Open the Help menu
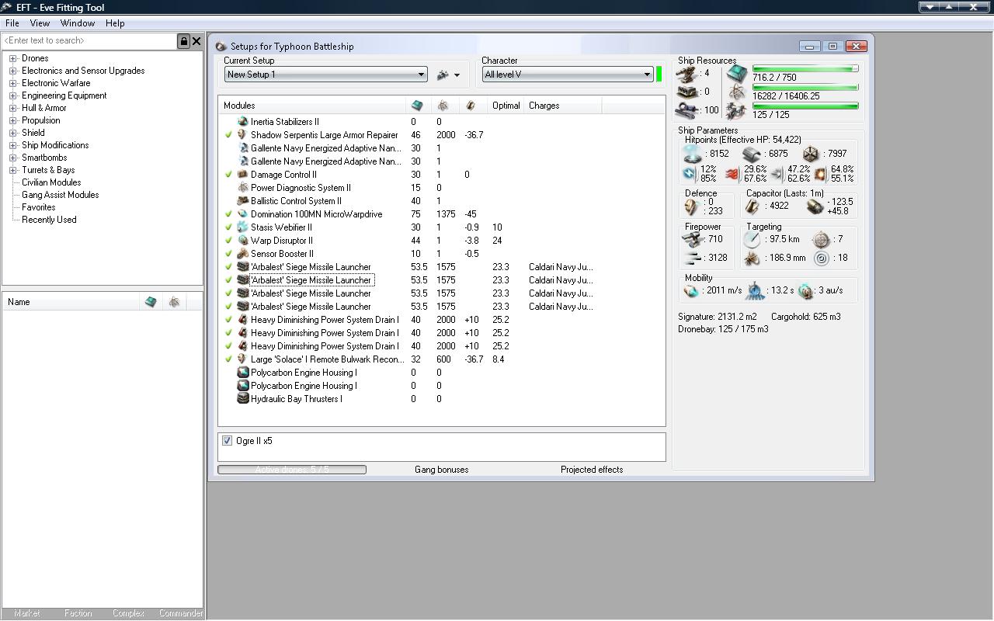The width and height of the screenshot is (994, 621). point(115,23)
